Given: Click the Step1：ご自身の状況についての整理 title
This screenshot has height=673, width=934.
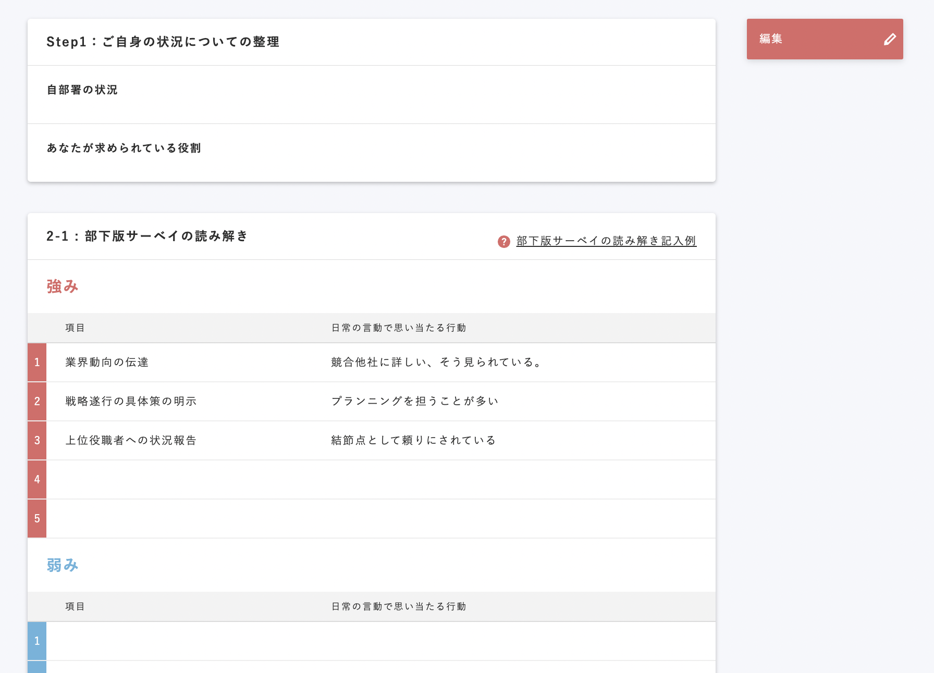Looking at the screenshot, I should [163, 42].
